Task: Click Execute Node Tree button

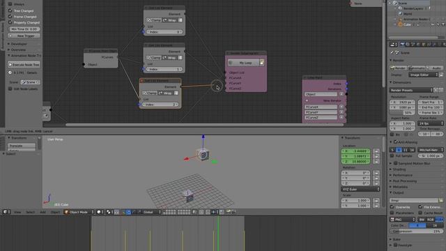Action: [x=24, y=65]
